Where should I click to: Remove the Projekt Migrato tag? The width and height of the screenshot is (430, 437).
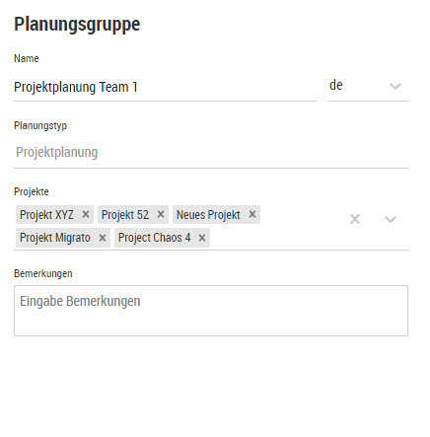coord(103,238)
